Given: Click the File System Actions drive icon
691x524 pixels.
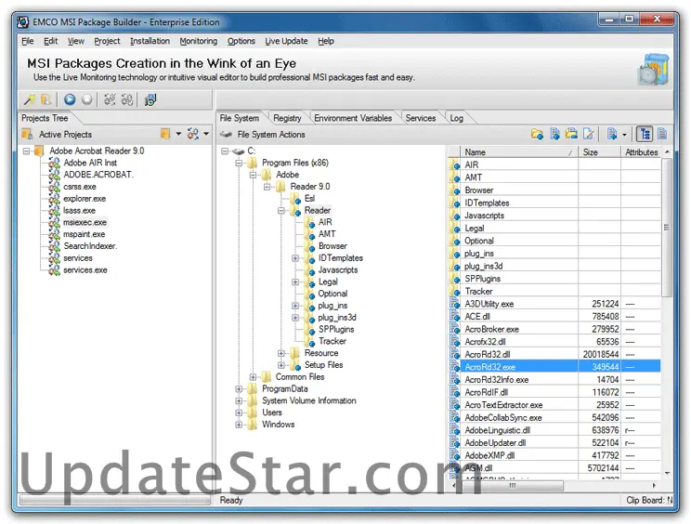Looking at the screenshot, I should pos(226,134).
